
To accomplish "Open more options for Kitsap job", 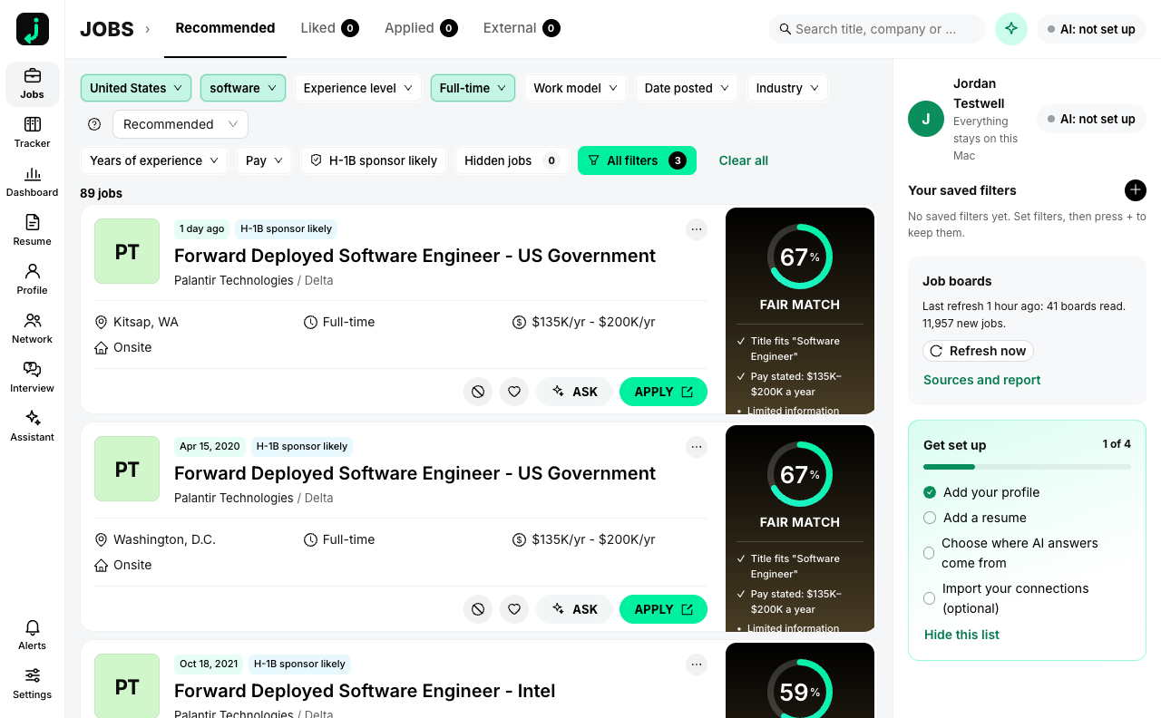I will (x=697, y=229).
